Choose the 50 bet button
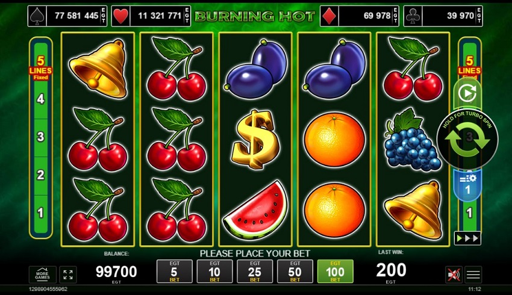 pos(295,271)
